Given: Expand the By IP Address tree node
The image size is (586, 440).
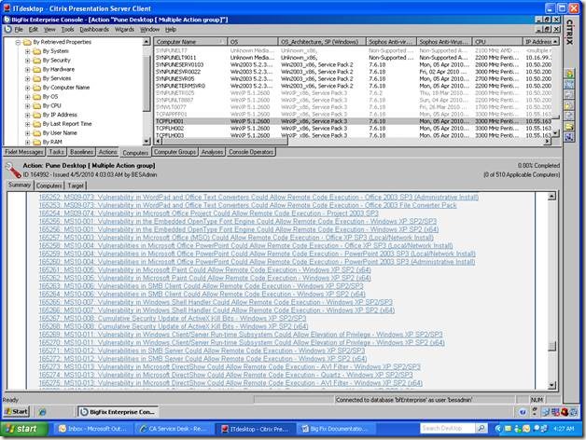Looking at the screenshot, I should (x=27, y=115).
